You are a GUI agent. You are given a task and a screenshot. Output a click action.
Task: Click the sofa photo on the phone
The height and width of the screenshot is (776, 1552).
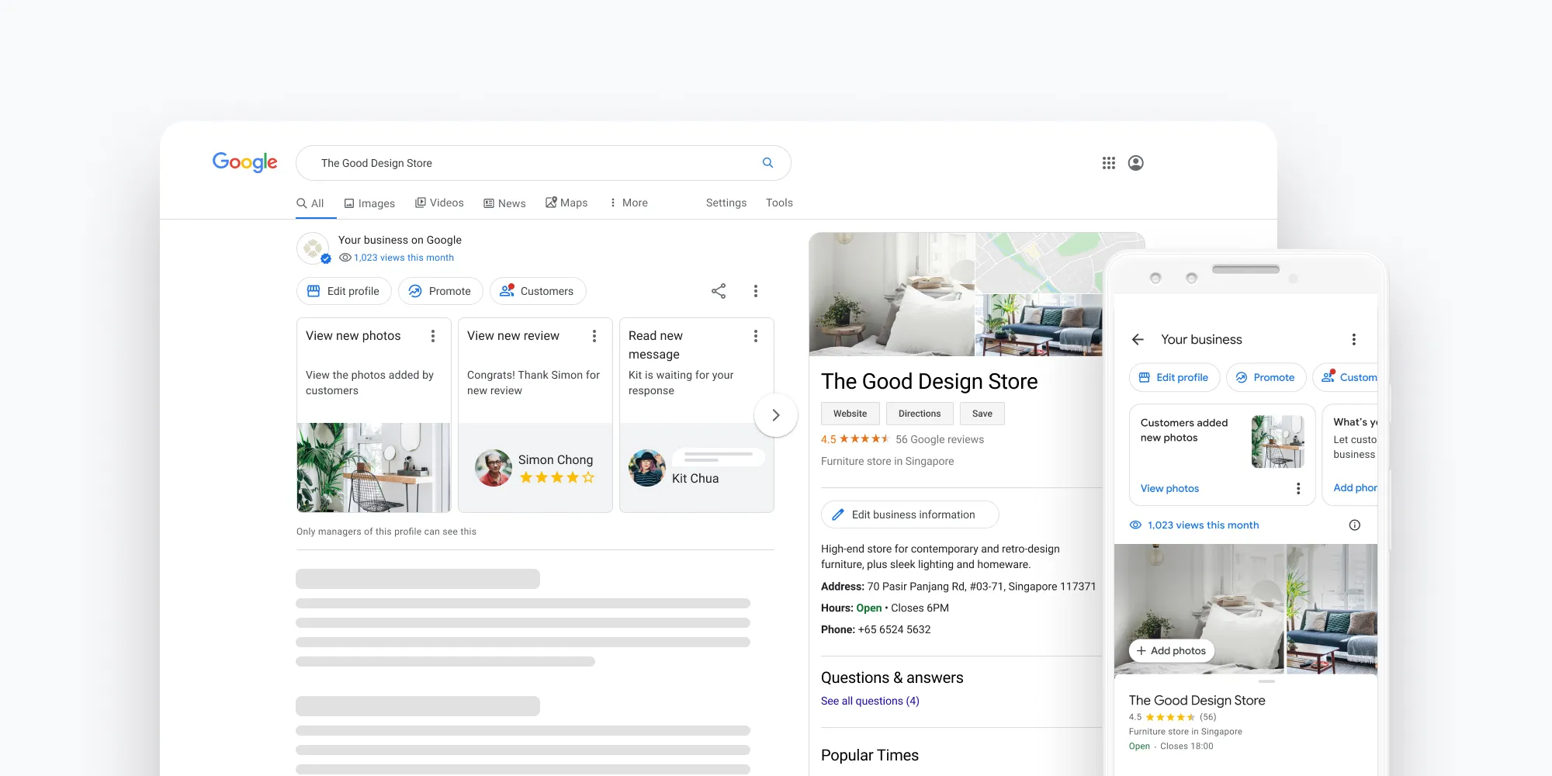tap(1332, 608)
